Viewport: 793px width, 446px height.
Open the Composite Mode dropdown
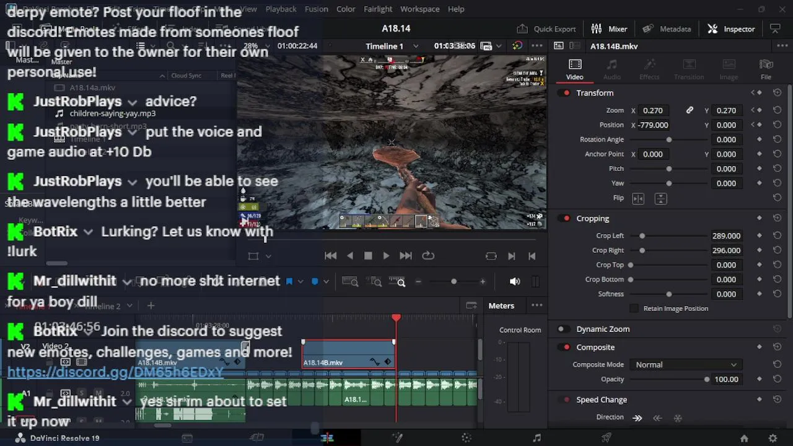click(x=686, y=365)
